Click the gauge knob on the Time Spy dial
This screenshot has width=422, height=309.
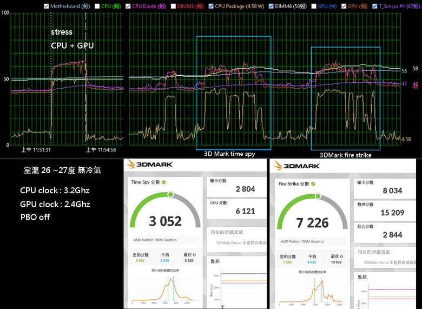pos(170,194)
